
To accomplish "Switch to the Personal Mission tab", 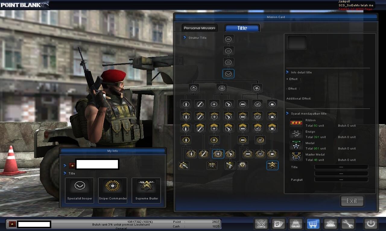I will click(x=199, y=28).
